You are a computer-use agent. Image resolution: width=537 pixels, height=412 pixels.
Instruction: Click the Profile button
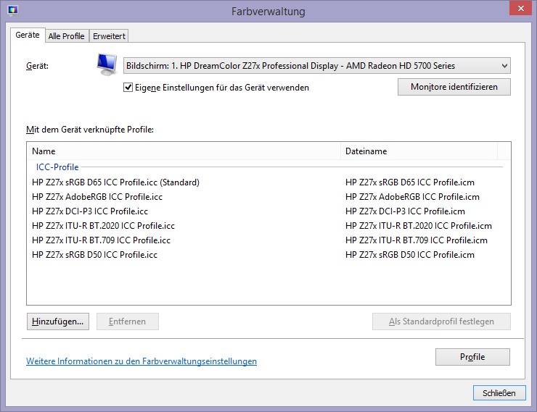(x=472, y=357)
